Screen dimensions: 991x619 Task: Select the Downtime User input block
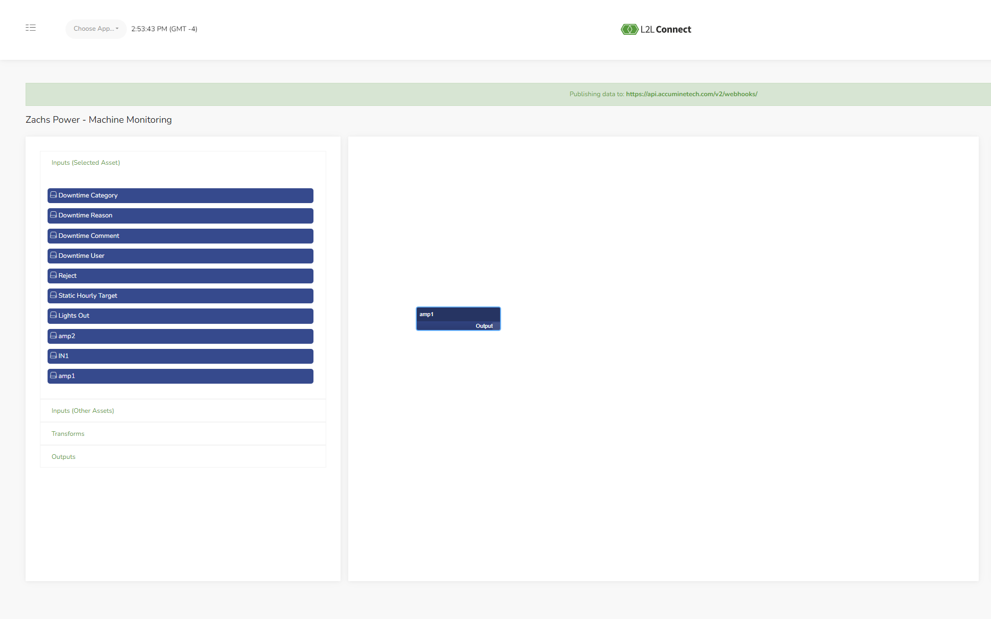coord(180,256)
